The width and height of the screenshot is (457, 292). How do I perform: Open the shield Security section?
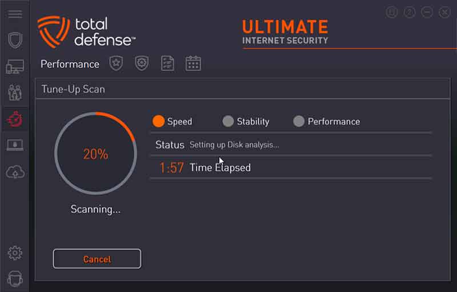pos(15,40)
